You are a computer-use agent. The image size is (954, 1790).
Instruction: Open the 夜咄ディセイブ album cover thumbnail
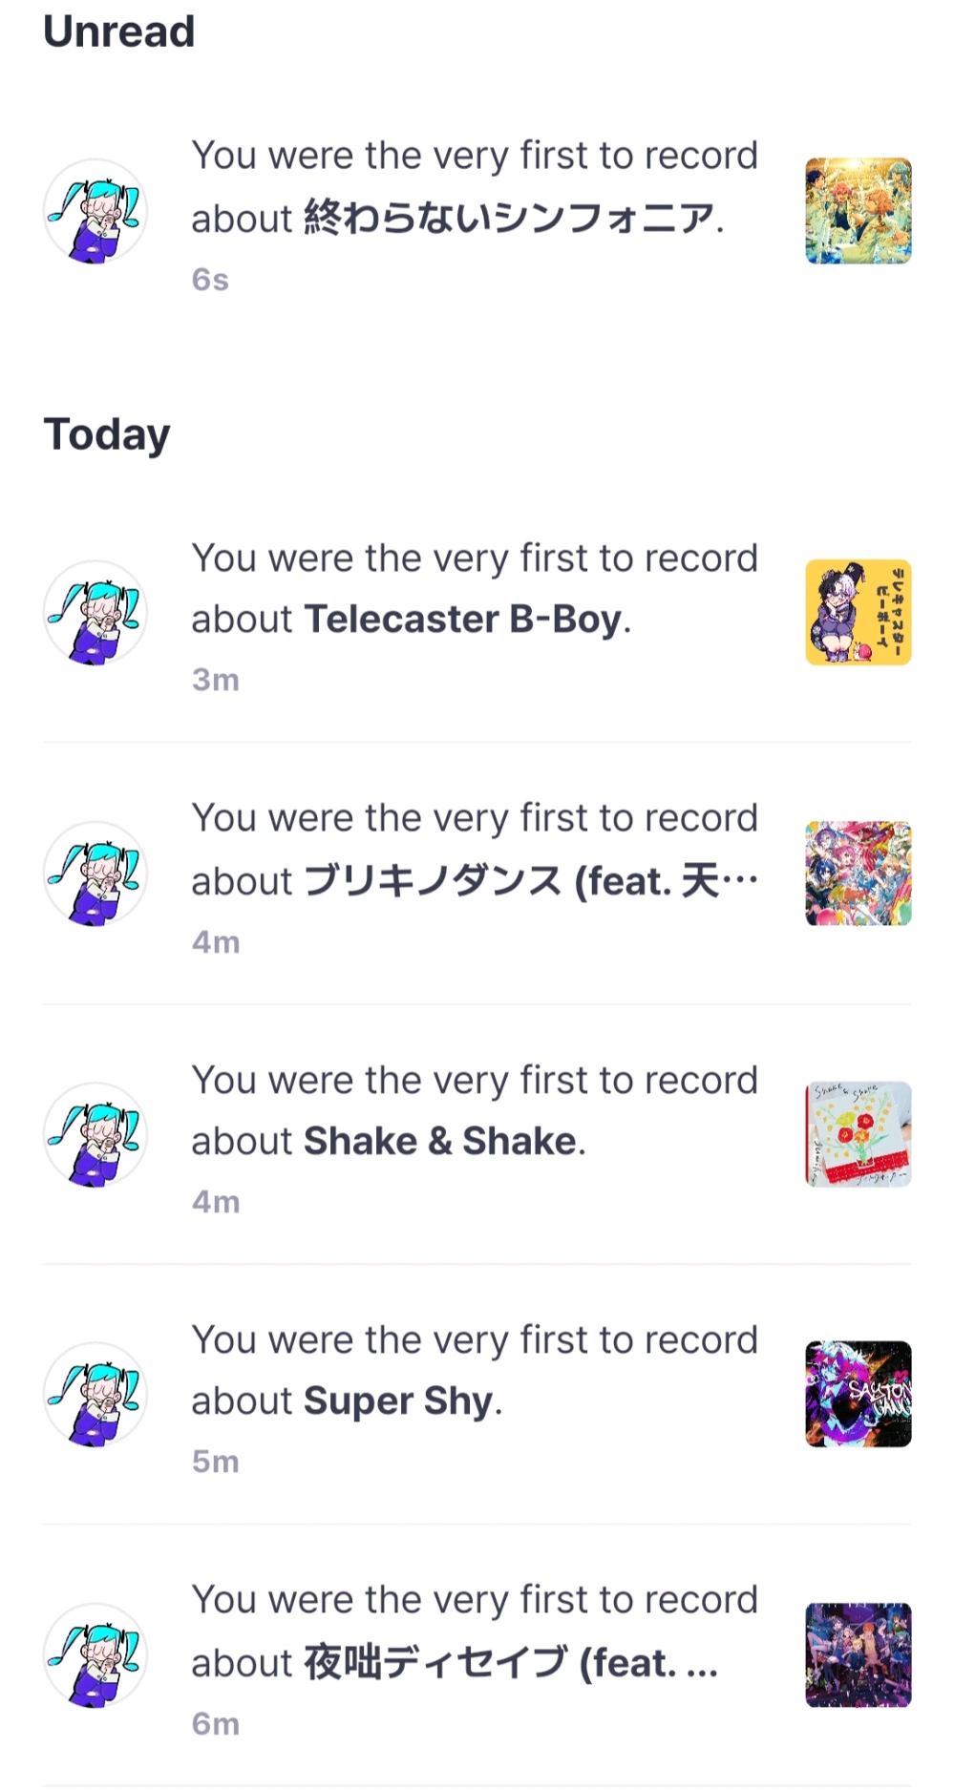pyautogui.click(x=858, y=1654)
